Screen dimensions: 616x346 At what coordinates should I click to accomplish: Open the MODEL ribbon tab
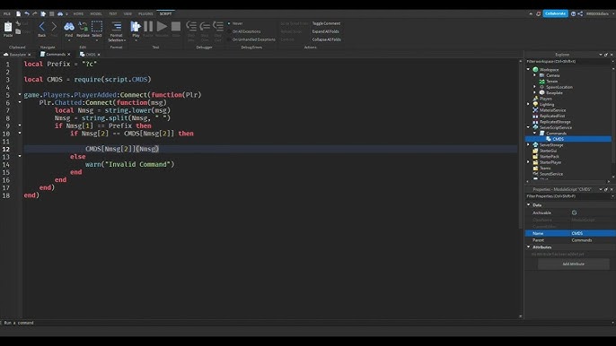coord(96,13)
